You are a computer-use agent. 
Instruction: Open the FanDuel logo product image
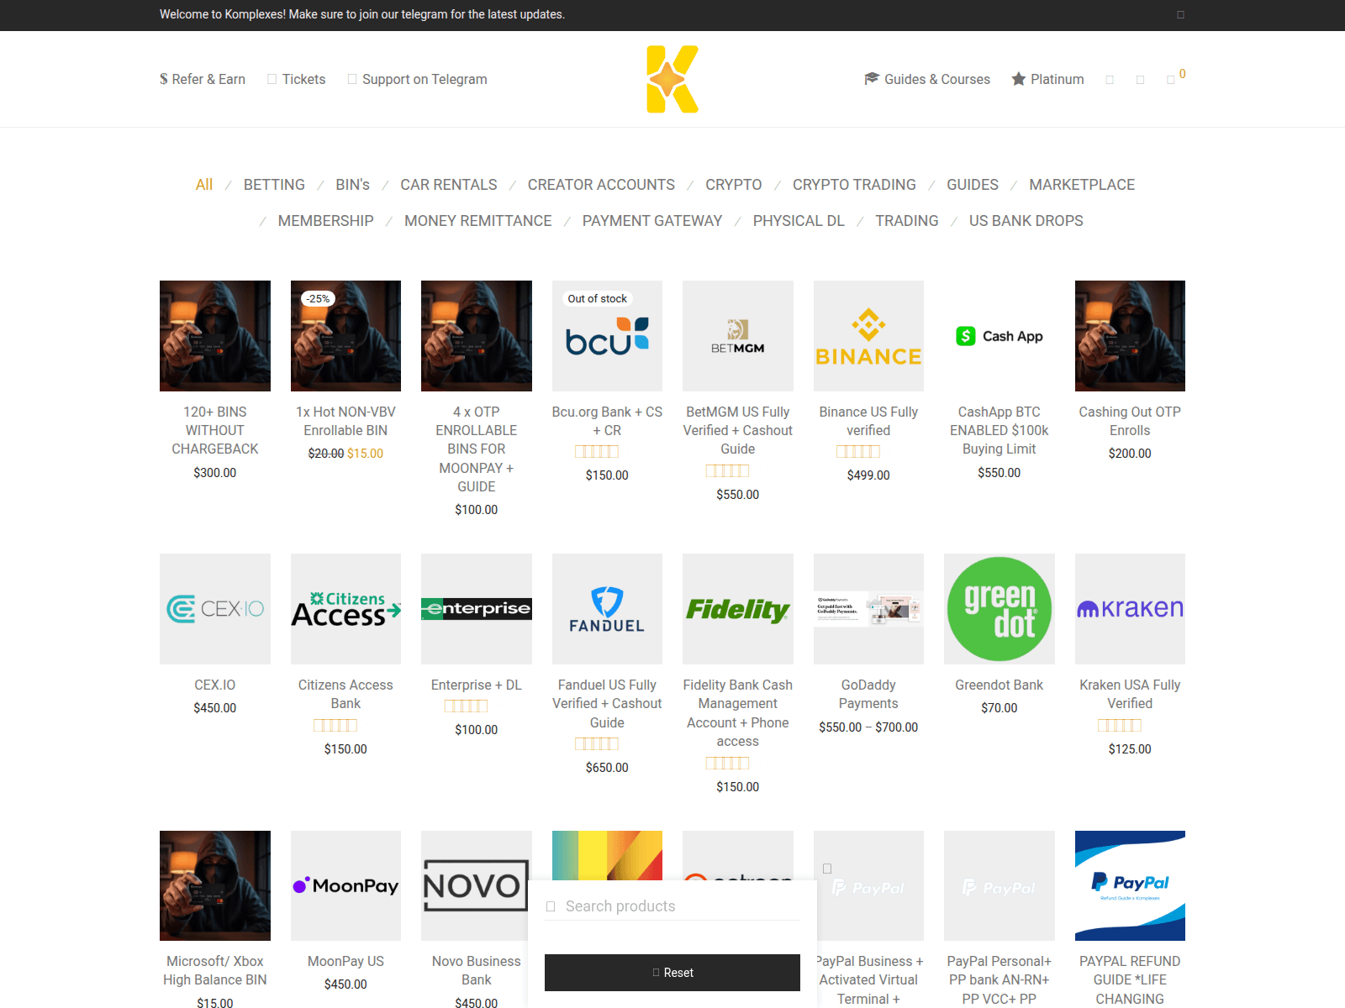click(x=607, y=609)
